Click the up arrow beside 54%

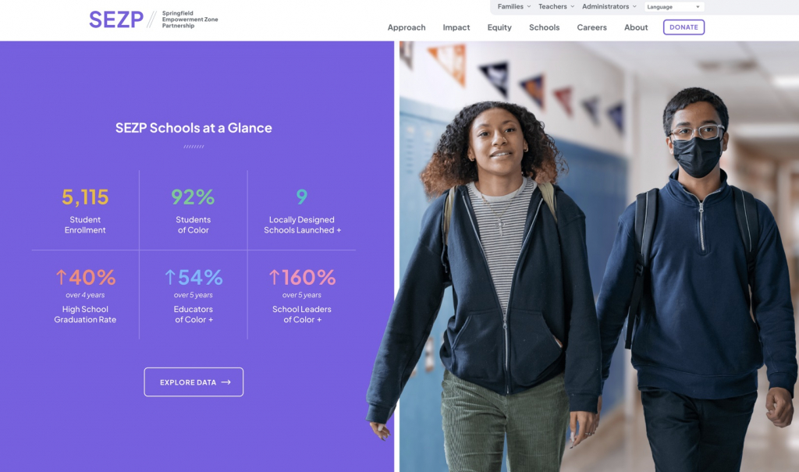pos(170,277)
